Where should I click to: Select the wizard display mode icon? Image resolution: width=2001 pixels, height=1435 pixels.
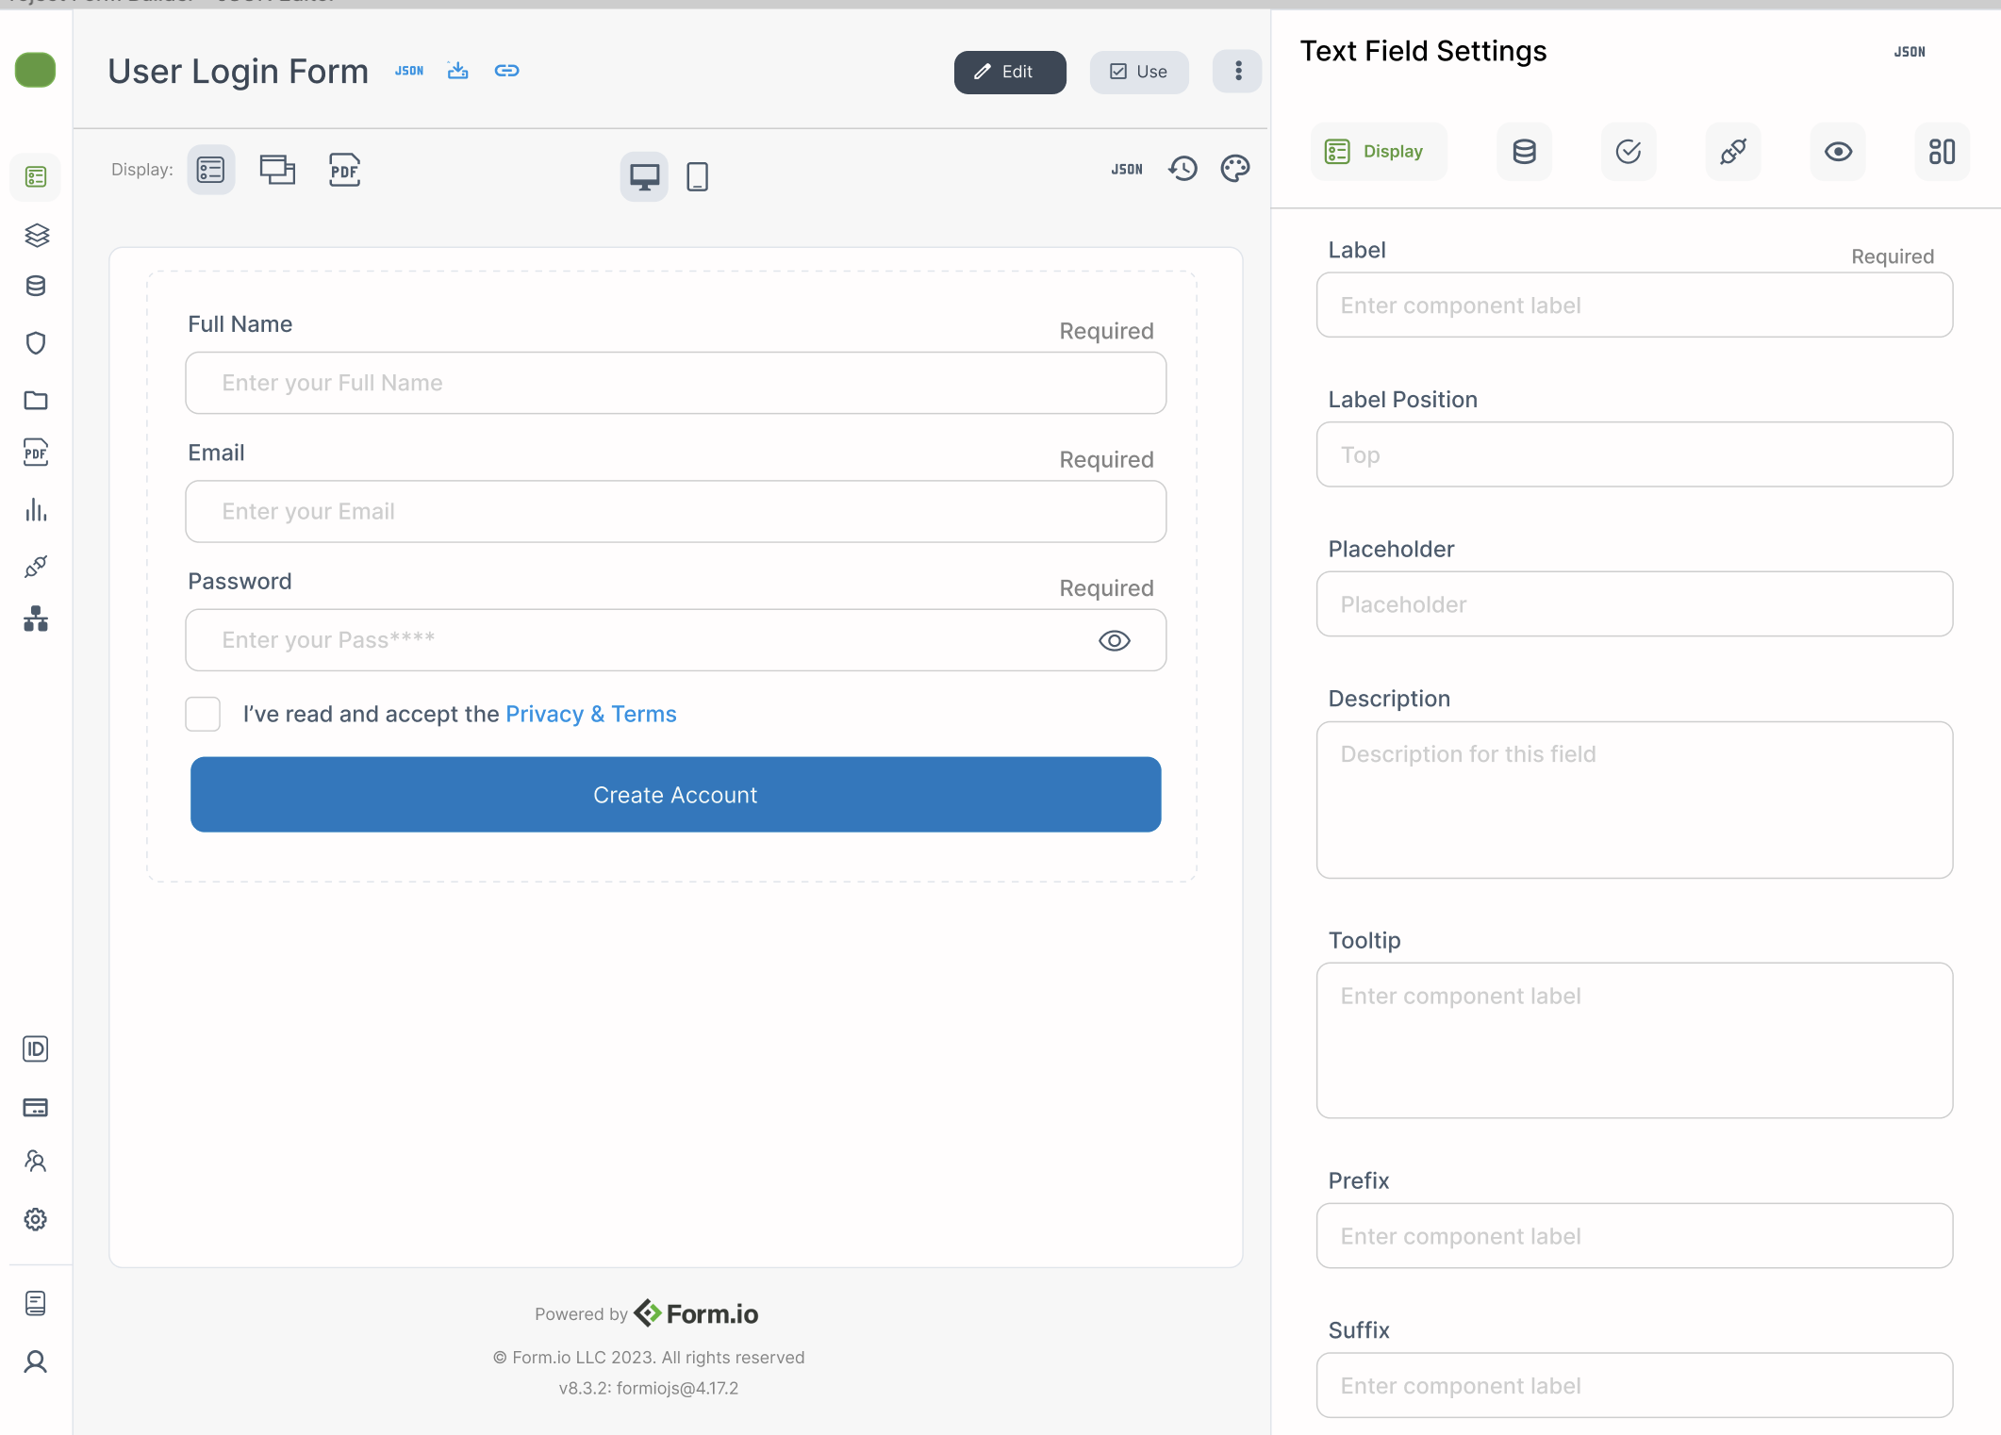[x=277, y=170]
